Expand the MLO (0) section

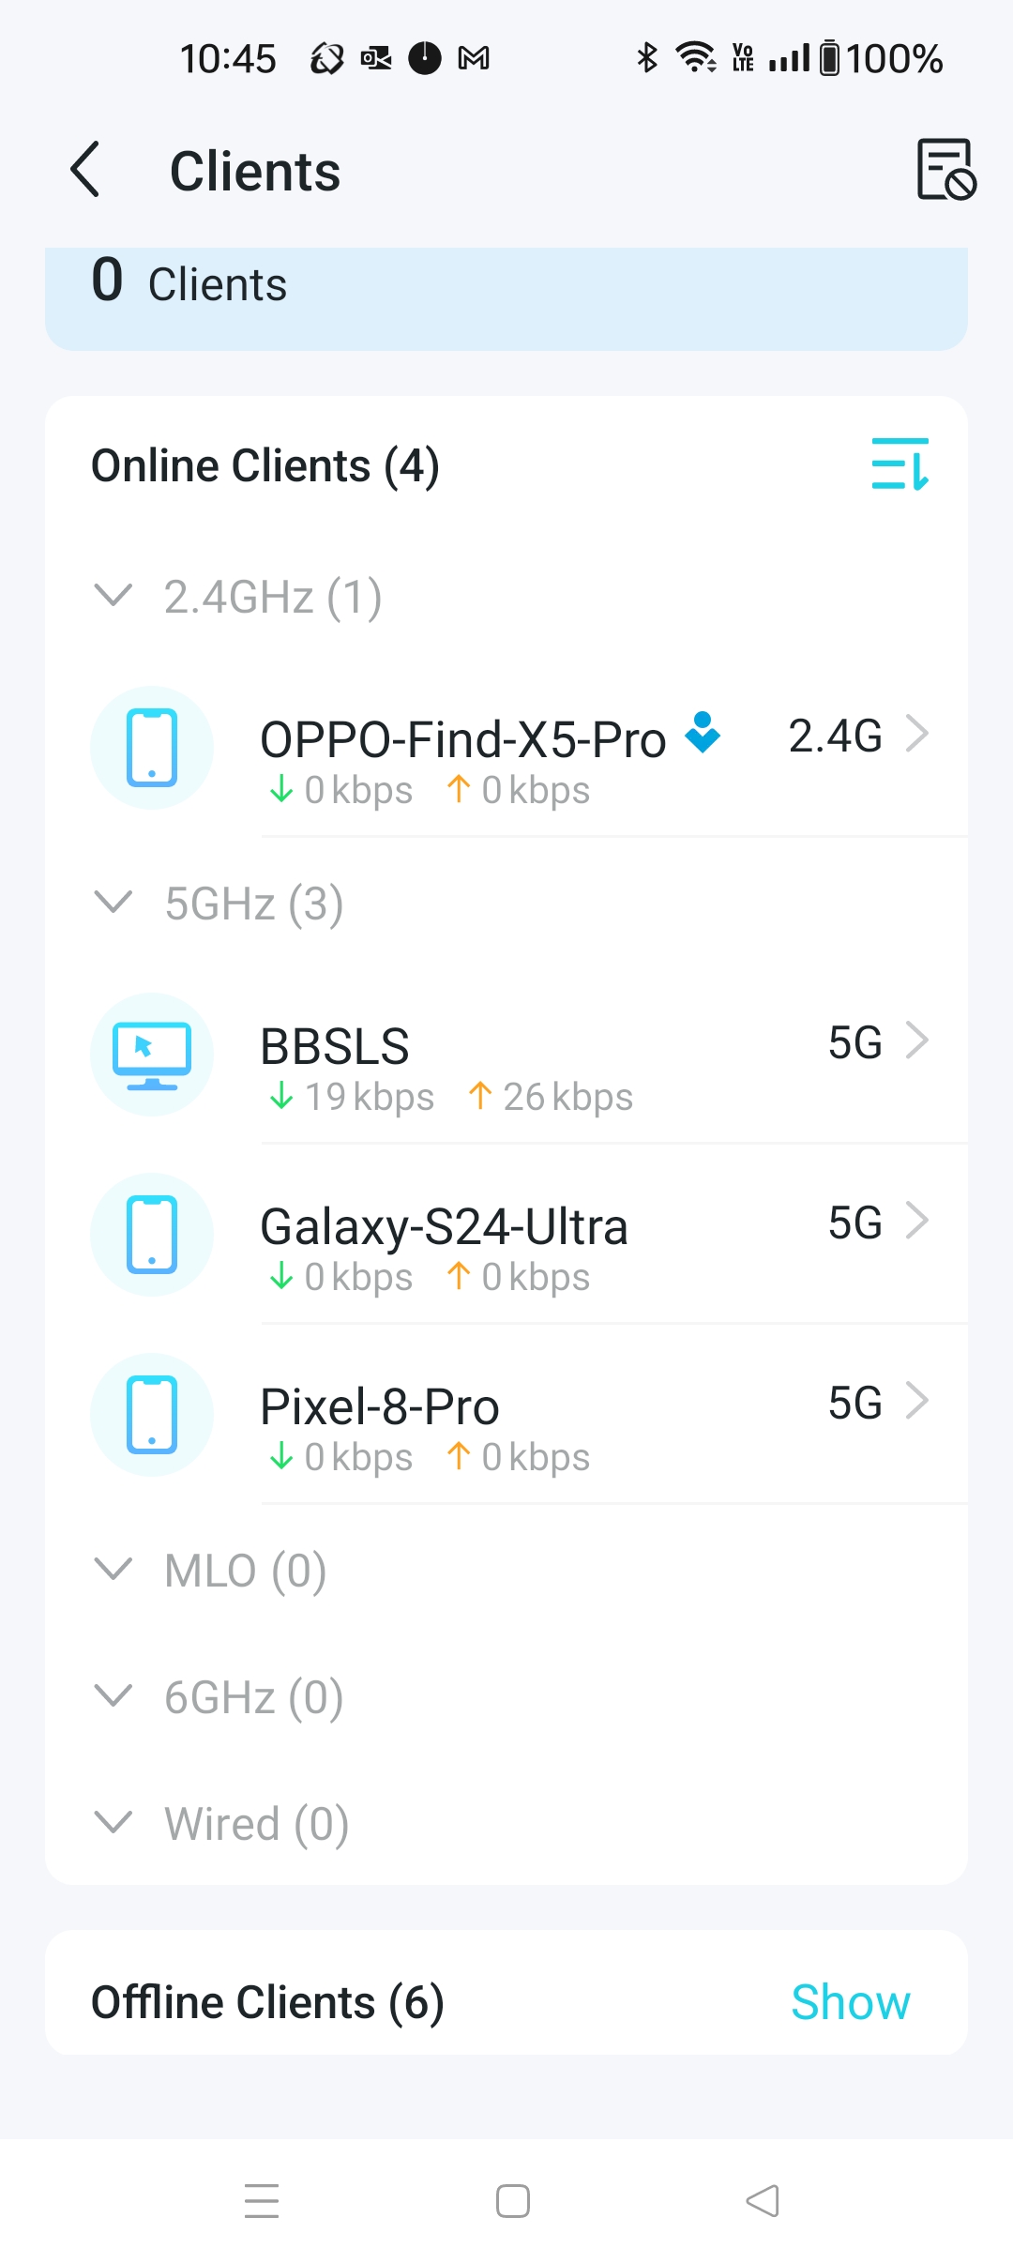point(113,1569)
